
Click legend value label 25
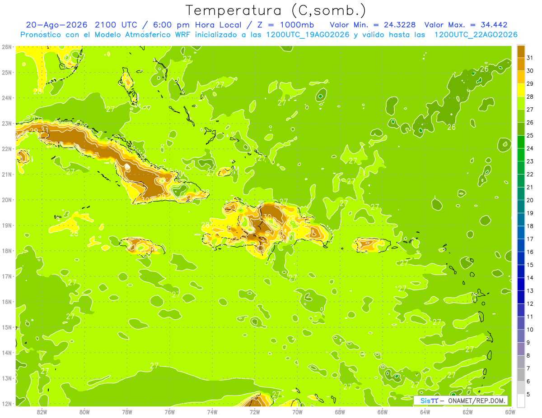click(x=530, y=135)
